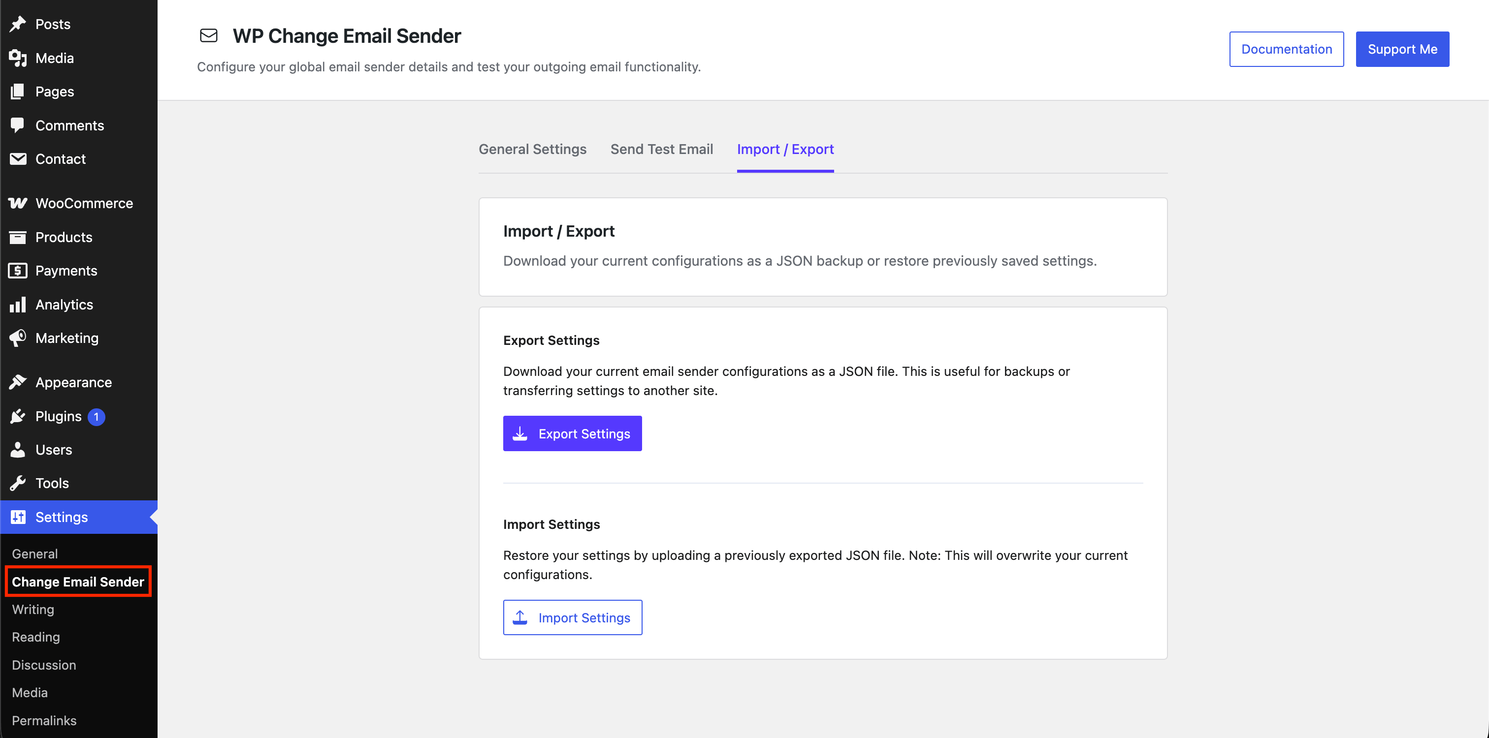
Task: Click the Users person icon
Action: pos(18,449)
